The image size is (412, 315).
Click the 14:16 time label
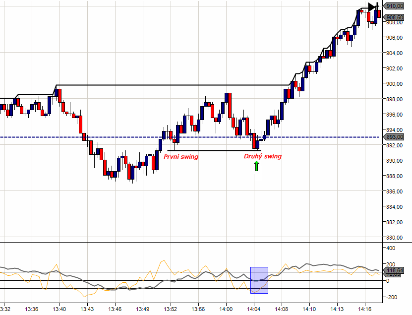pos(365,309)
